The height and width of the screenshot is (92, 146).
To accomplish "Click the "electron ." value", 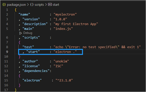I will [65, 52].
